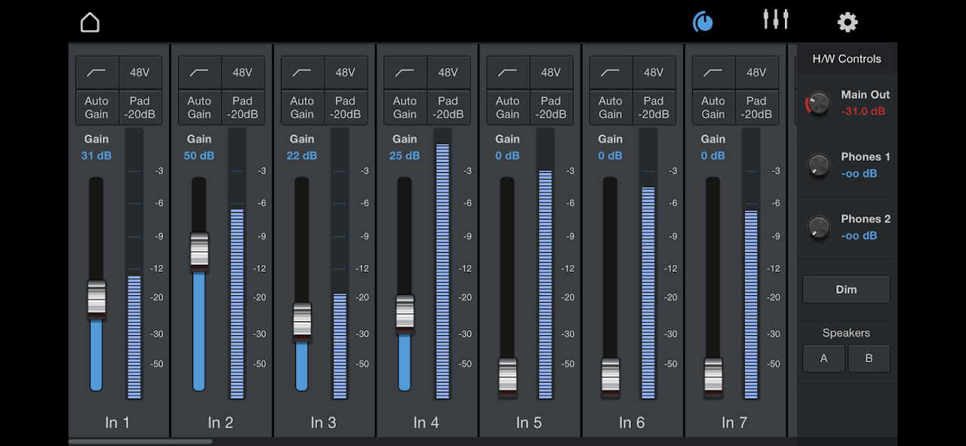
Task: Enable 48V phantom power on In 2
Action: [243, 72]
